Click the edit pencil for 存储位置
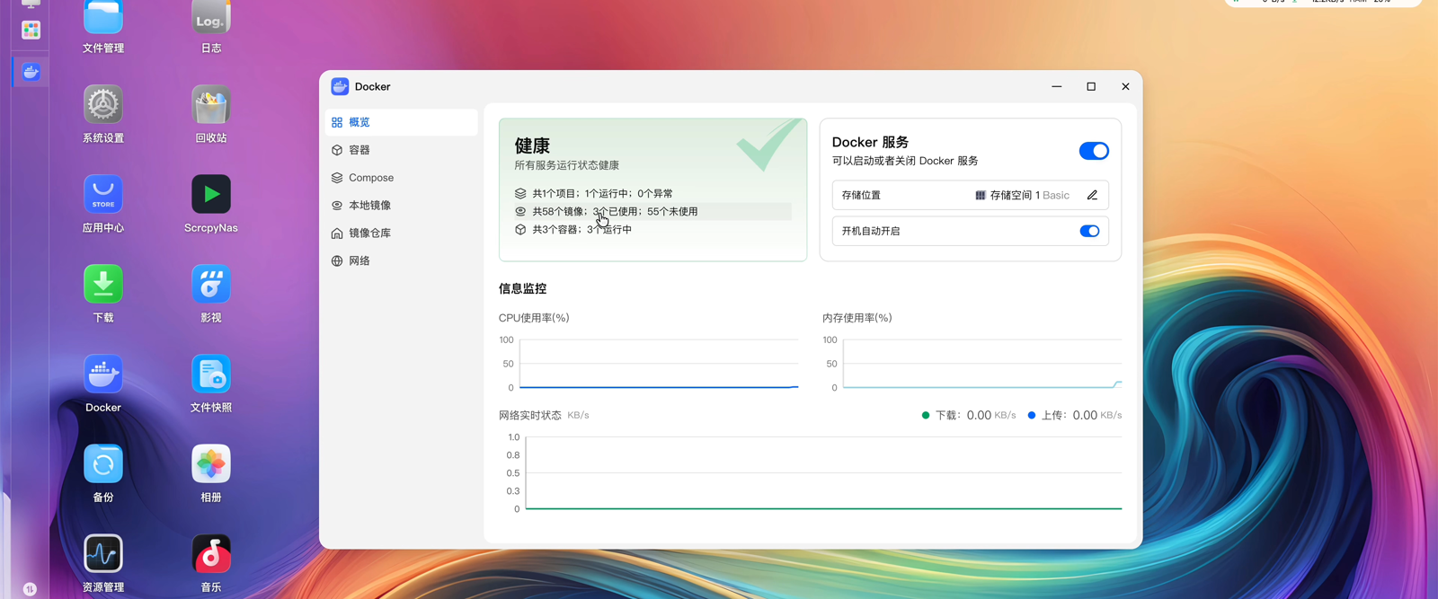Image resolution: width=1438 pixels, height=599 pixels. pos(1092,195)
